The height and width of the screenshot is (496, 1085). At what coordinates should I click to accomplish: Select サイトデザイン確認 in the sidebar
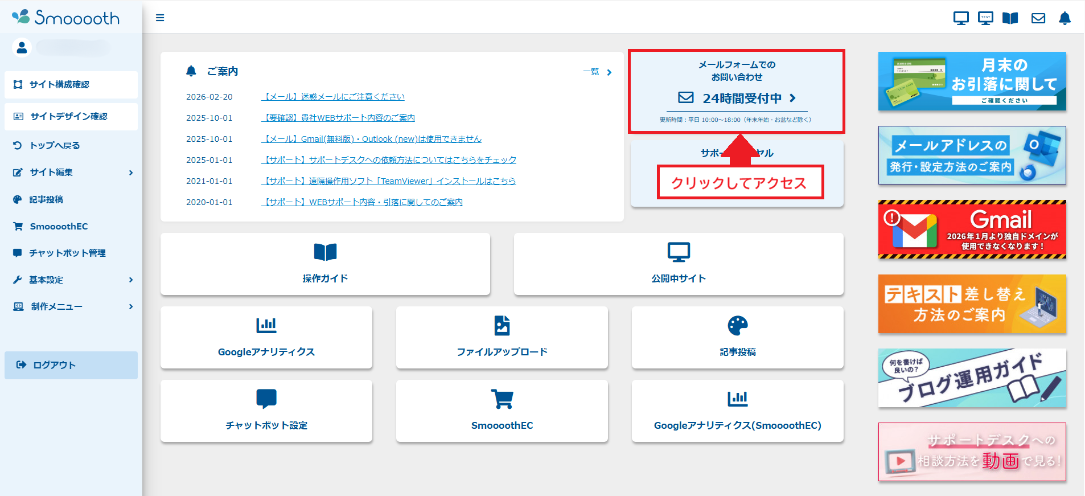[71, 116]
